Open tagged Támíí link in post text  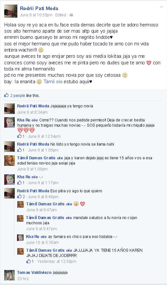tap(53, 82)
